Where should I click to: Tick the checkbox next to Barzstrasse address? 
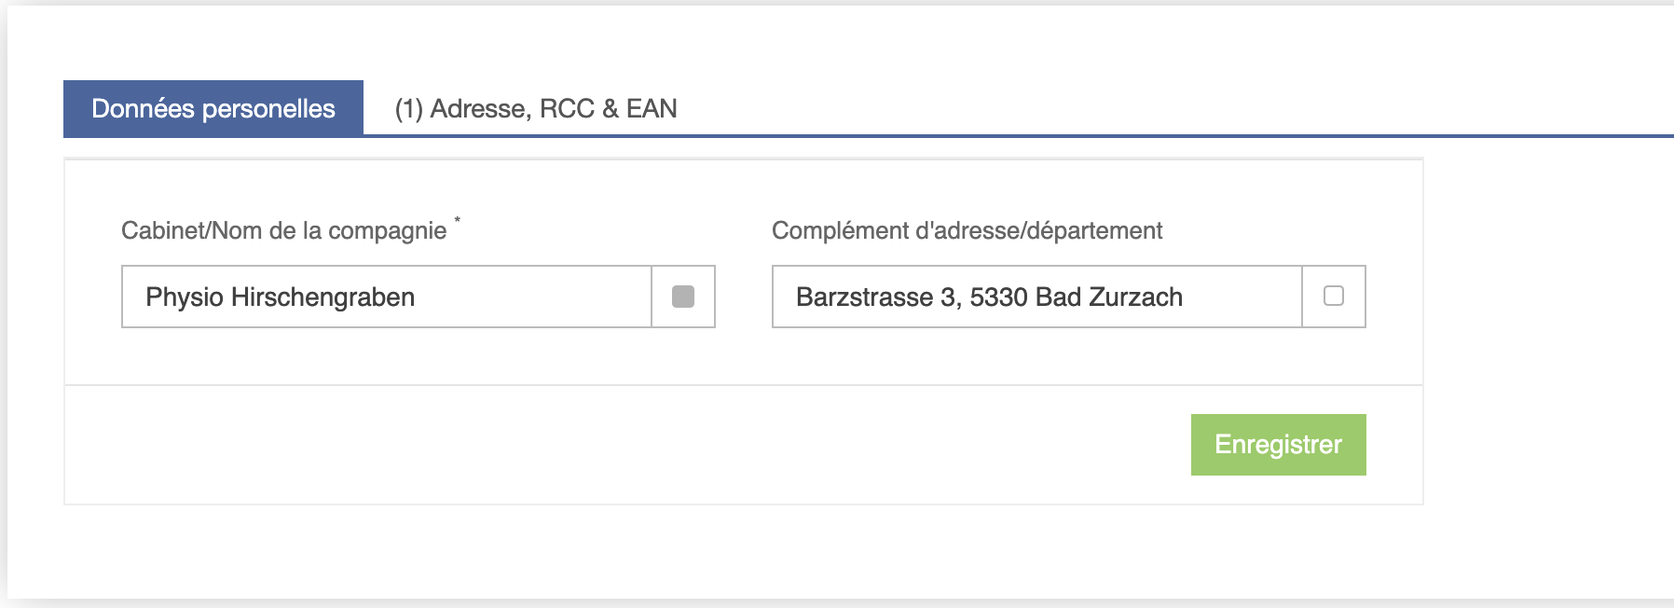(1334, 296)
